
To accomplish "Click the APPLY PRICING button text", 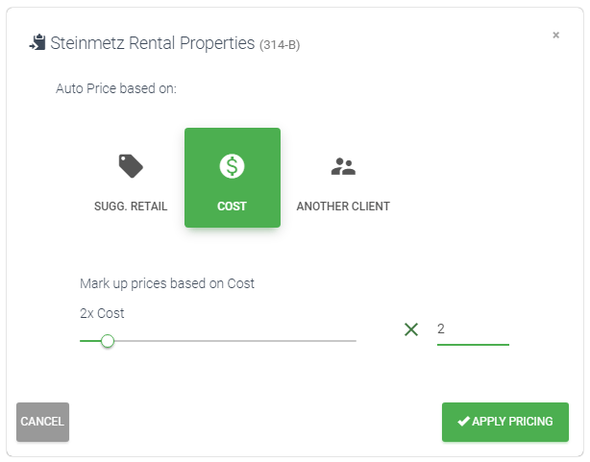I will pyautogui.click(x=512, y=422).
